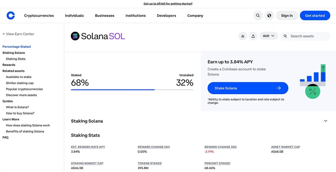336x172 pixels.
Task: Click the globe language icon
Action: coord(269,16)
